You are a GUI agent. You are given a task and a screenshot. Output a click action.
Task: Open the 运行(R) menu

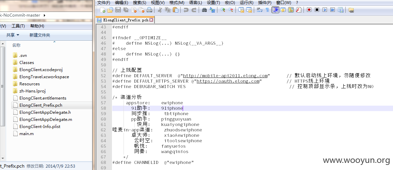coord(246,2)
